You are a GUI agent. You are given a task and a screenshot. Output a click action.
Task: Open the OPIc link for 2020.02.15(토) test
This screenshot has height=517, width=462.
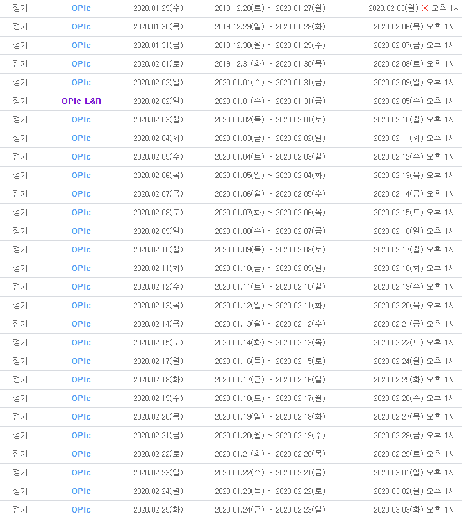pyautogui.click(x=81, y=342)
